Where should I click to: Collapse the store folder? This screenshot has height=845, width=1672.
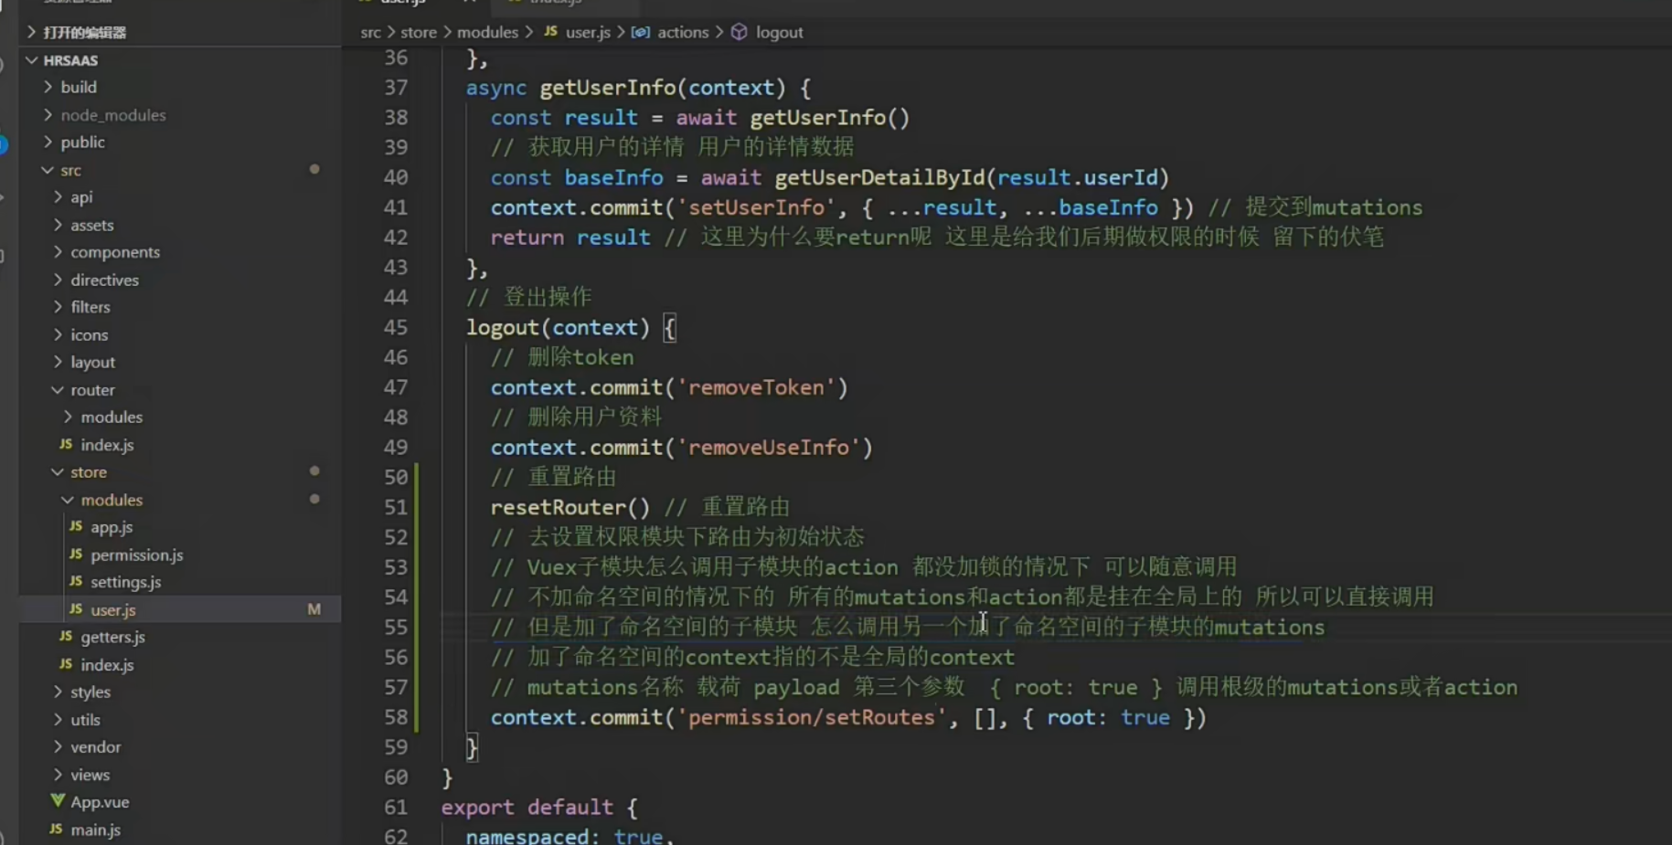(x=89, y=472)
